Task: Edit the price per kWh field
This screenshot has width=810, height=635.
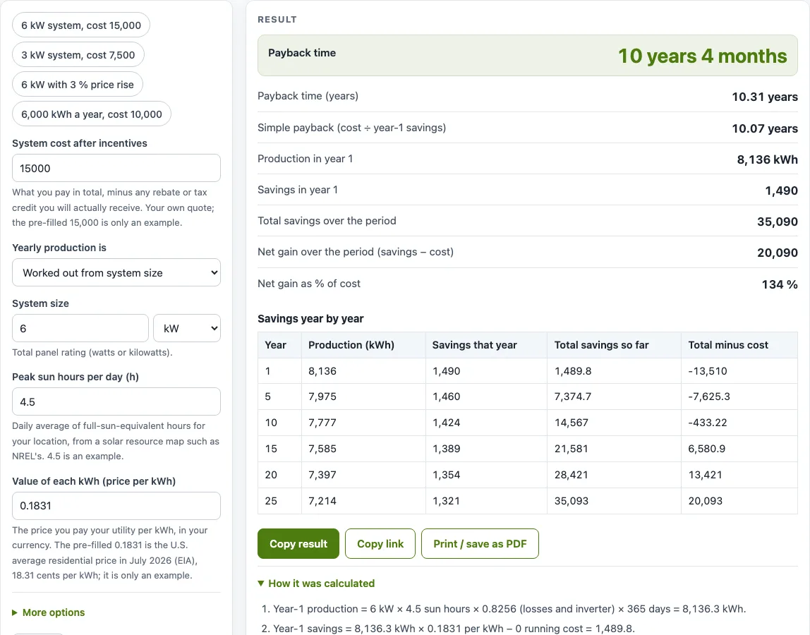Action: (116, 506)
